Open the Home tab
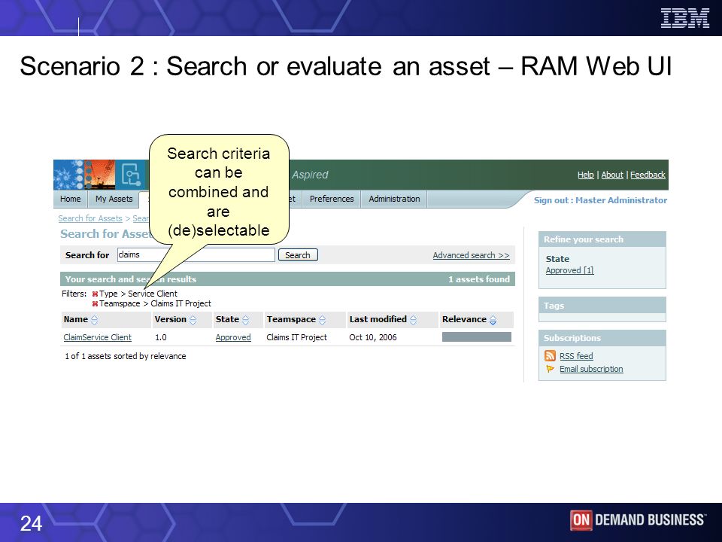Image resolution: width=722 pixels, height=542 pixels. (71, 199)
